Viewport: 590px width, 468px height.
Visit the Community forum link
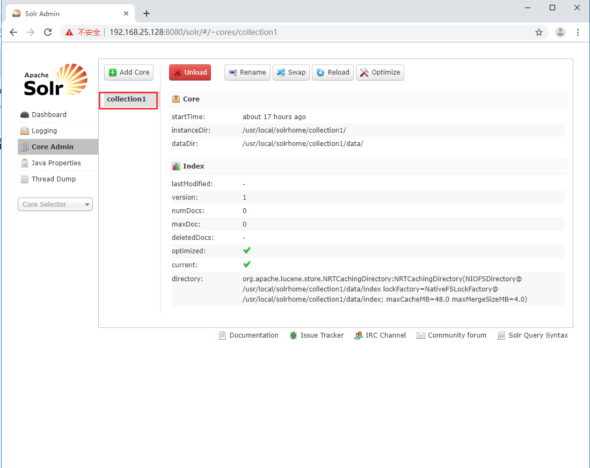457,335
